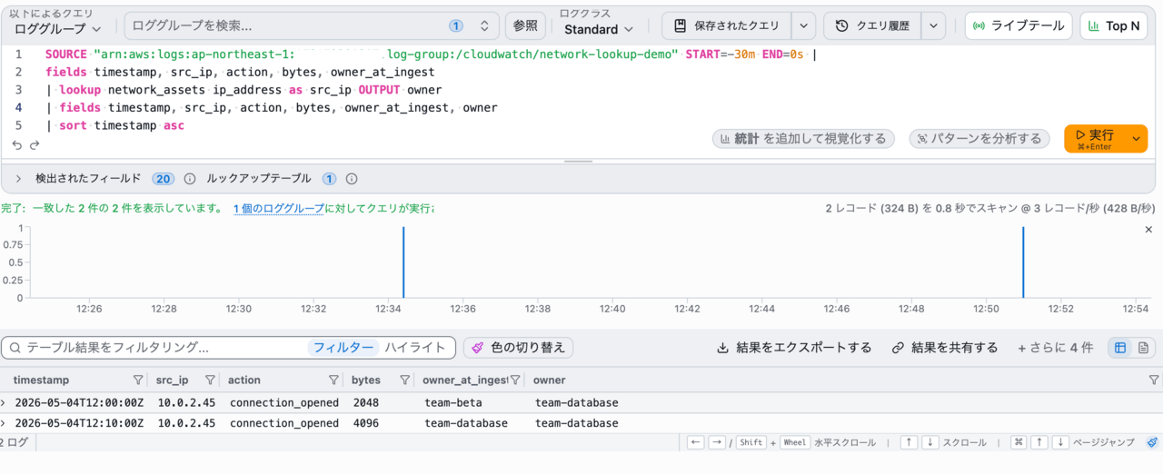Viewport: 1163px width, 474px height.
Task: Filter the timestamp column using its funnel icon
Action: click(x=138, y=380)
